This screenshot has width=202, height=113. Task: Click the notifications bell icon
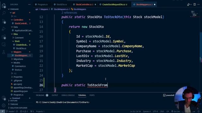199,111
